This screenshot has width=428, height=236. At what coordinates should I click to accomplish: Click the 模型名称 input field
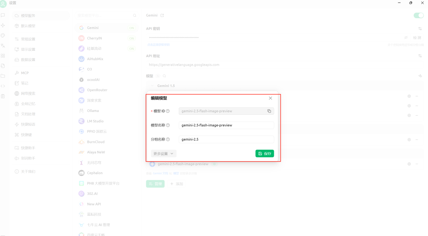226,125
